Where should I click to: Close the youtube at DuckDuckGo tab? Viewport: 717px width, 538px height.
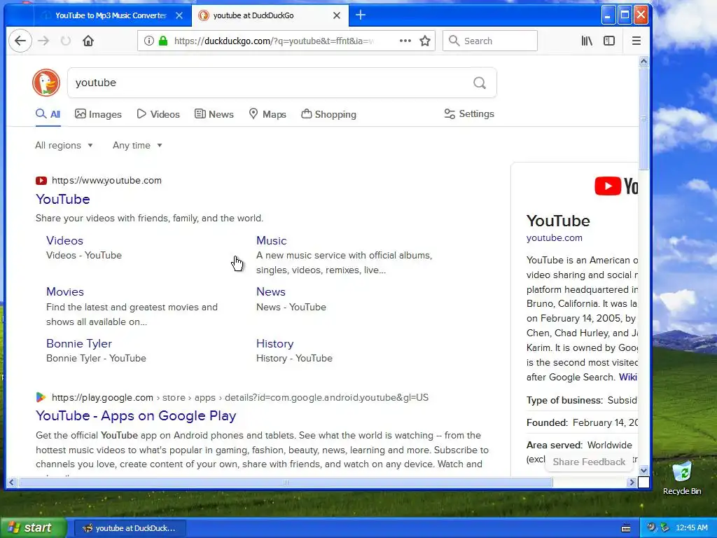pos(337,15)
